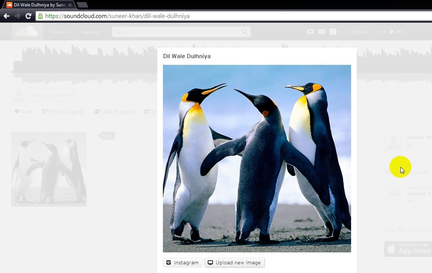Click the browser back arrow
The height and width of the screenshot is (273, 432).
click(6, 16)
